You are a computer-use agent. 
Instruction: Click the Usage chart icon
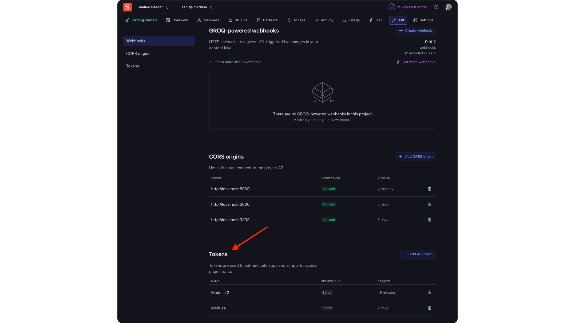[345, 20]
